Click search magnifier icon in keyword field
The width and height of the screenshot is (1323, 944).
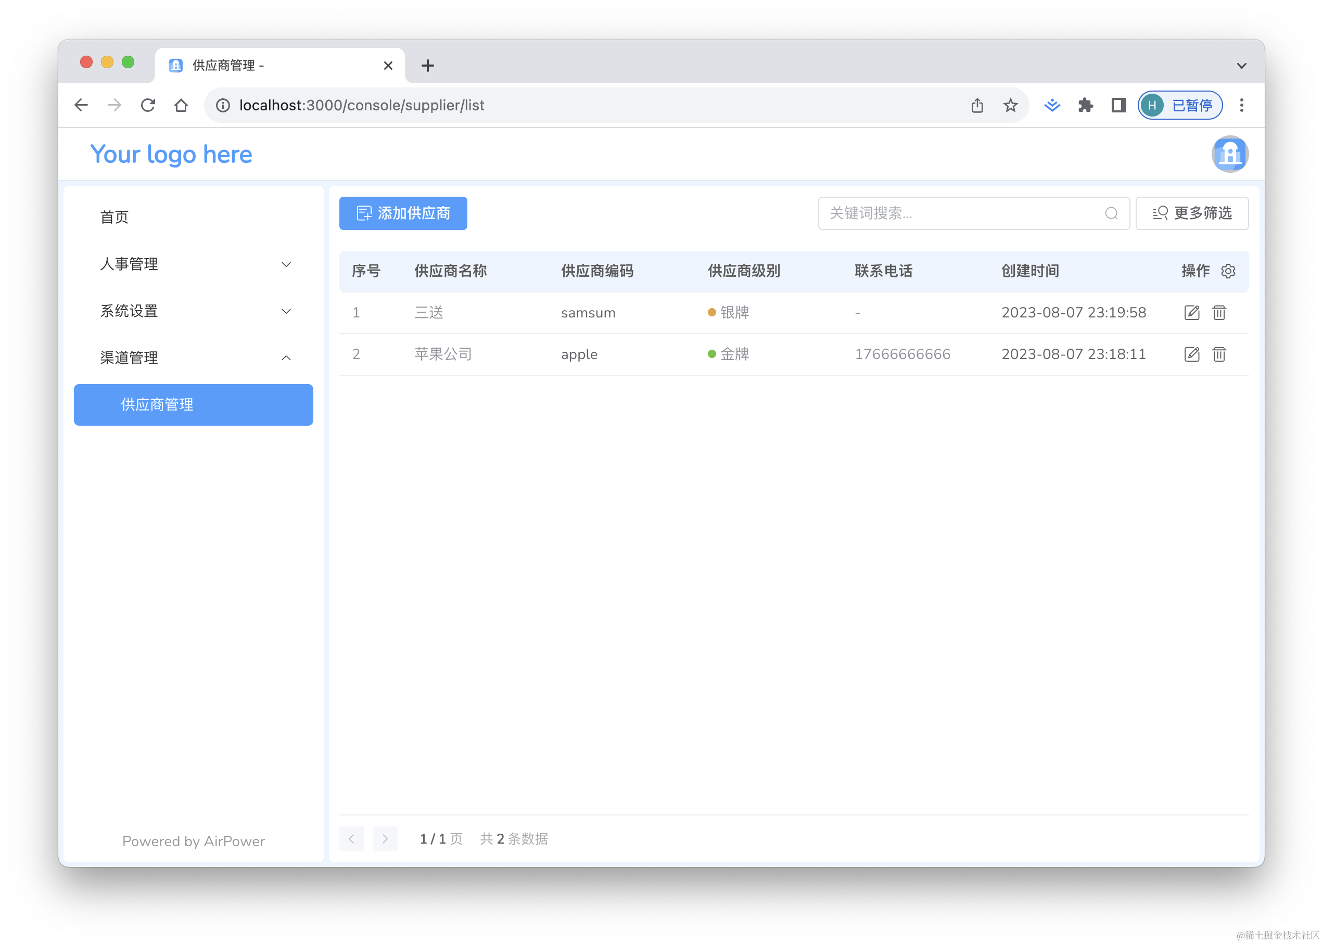pyautogui.click(x=1111, y=213)
